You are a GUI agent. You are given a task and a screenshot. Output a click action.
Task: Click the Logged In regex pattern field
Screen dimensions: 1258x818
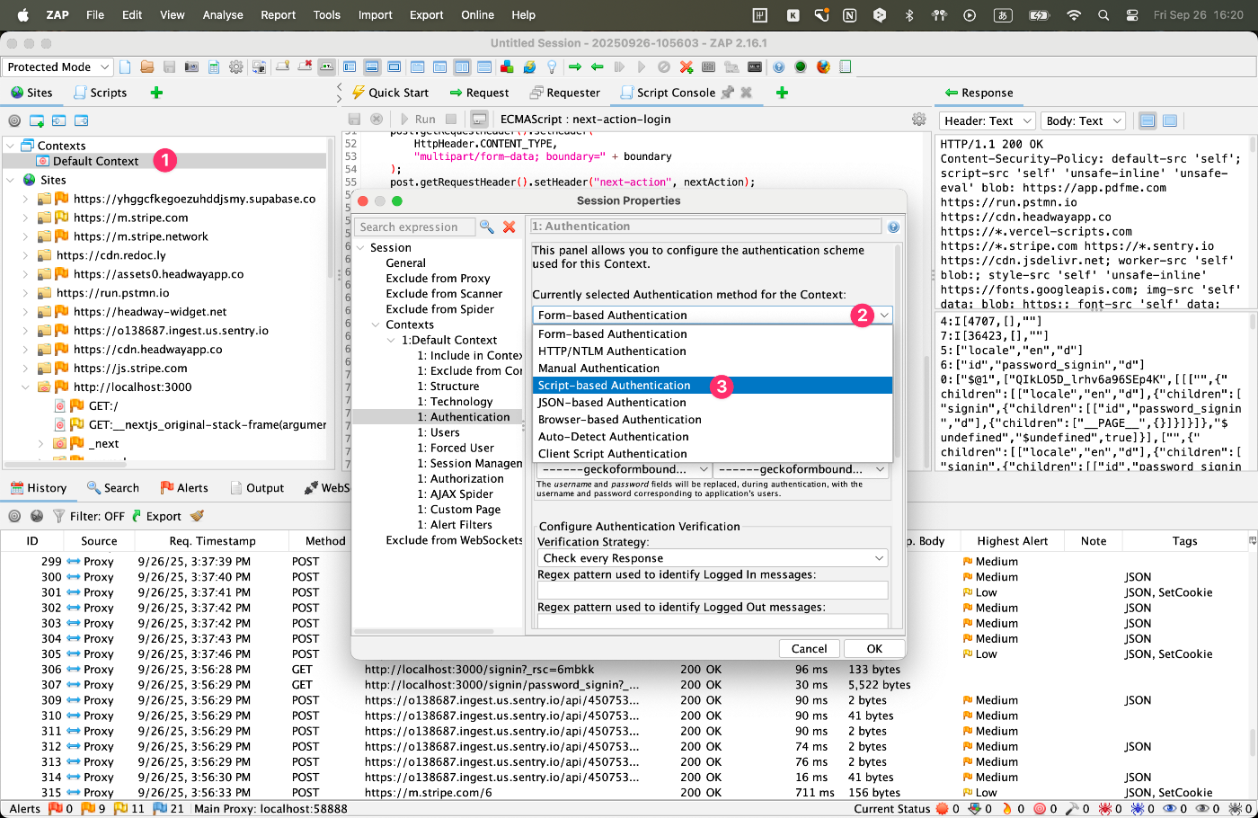point(713,591)
